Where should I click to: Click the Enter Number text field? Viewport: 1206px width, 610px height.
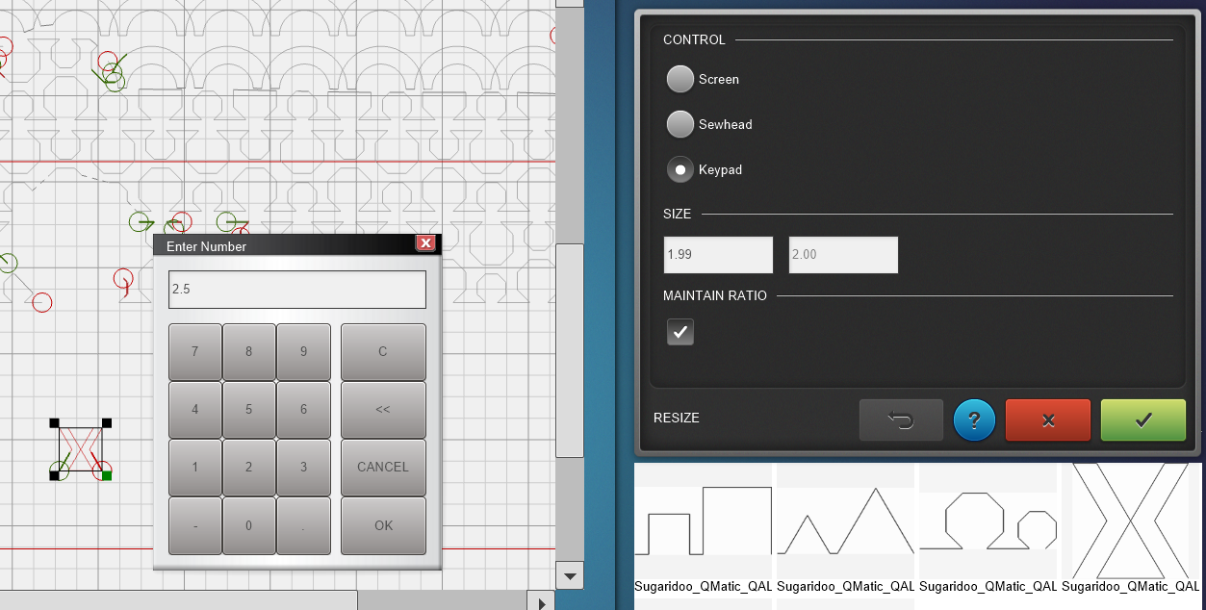(296, 290)
